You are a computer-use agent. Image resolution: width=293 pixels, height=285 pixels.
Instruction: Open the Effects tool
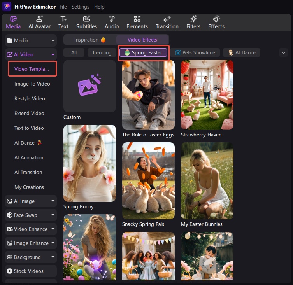(x=216, y=22)
